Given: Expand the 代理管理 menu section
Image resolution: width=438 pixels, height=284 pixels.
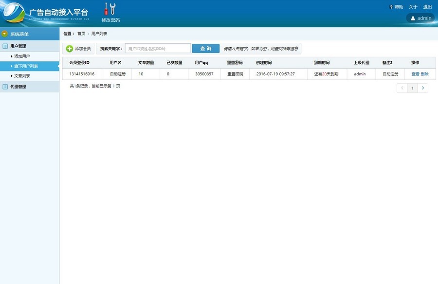Looking at the screenshot, I should click(30, 87).
